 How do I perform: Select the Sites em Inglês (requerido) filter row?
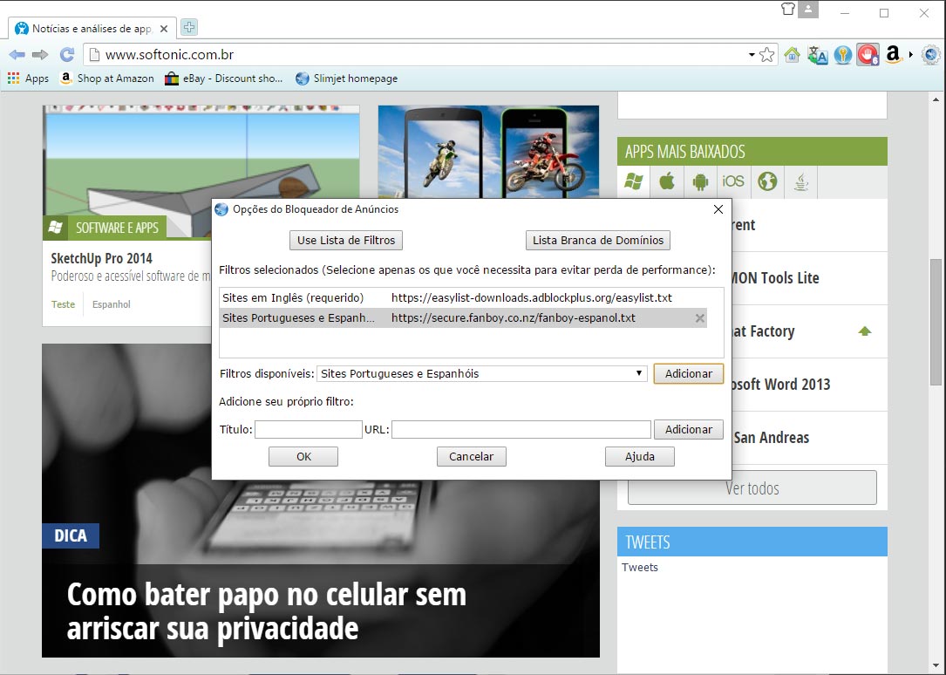[x=463, y=298]
